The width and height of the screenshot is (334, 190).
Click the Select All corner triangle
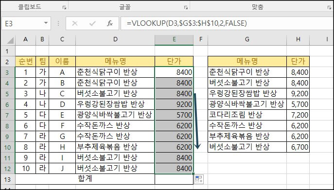coord(10,40)
